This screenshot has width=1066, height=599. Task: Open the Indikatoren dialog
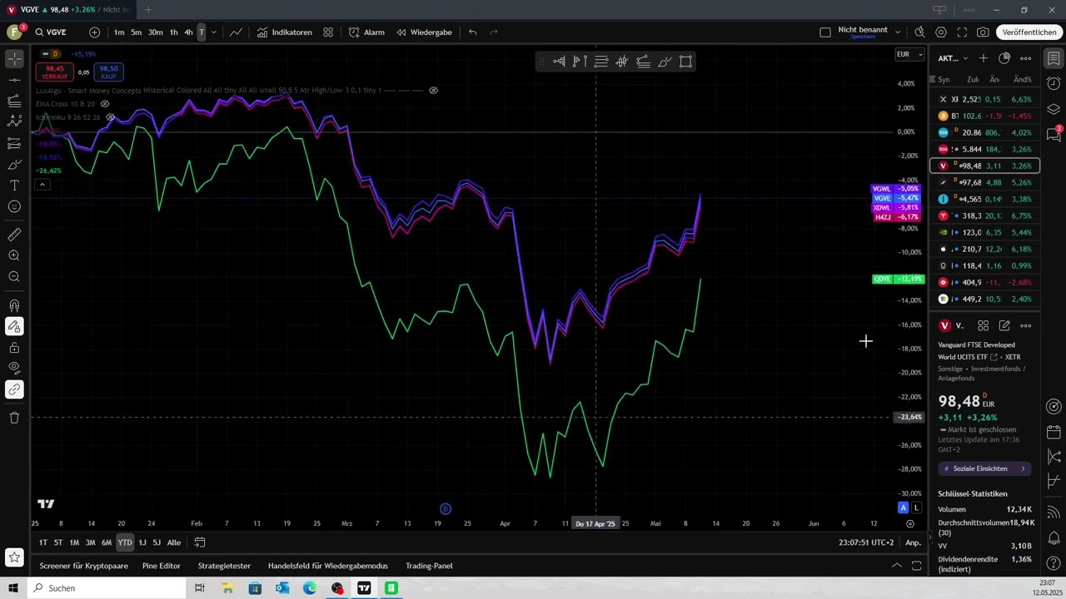284,32
